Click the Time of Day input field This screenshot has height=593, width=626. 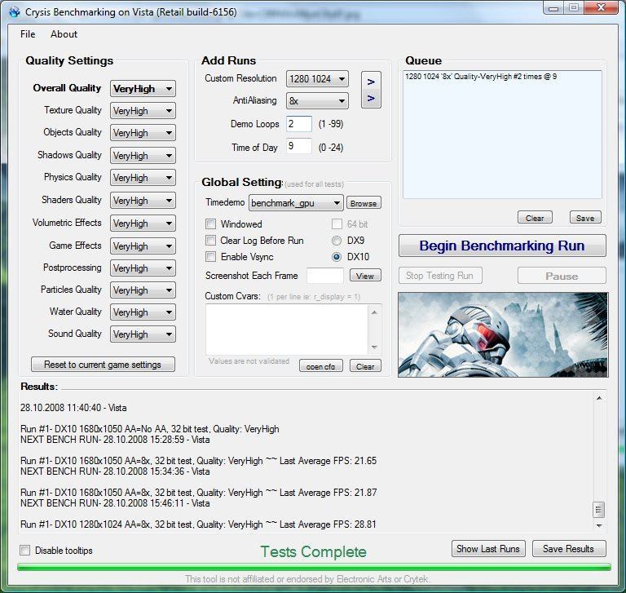(x=299, y=146)
